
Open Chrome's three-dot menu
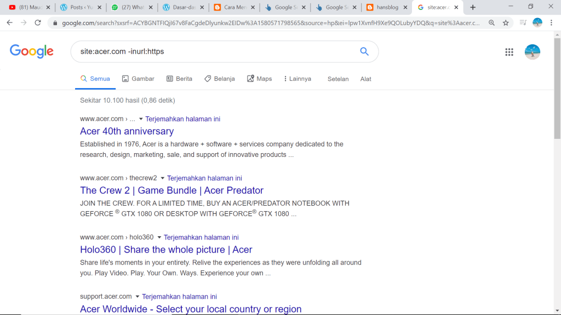pyautogui.click(x=552, y=23)
